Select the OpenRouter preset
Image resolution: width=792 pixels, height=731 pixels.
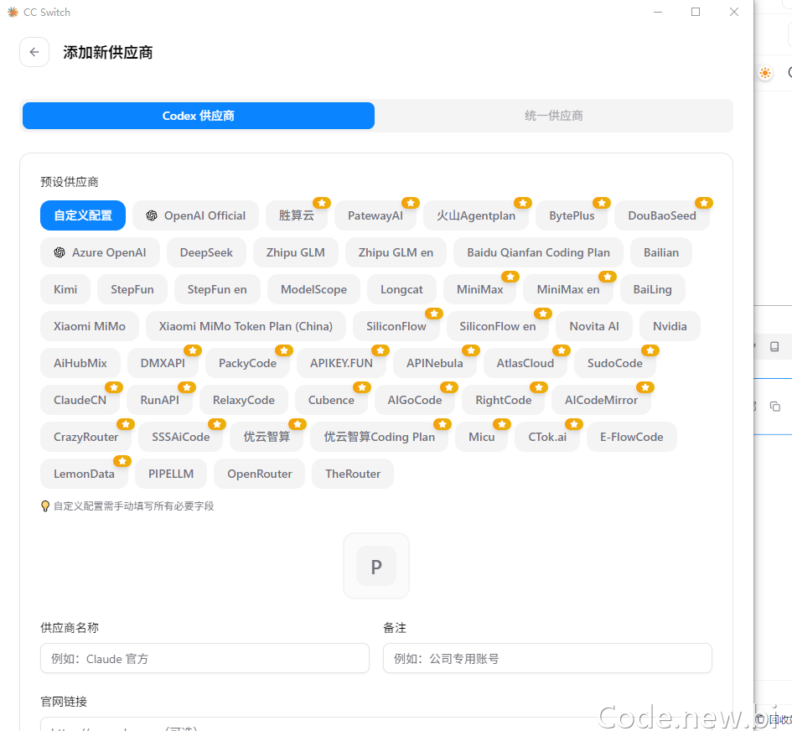(260, 474)
